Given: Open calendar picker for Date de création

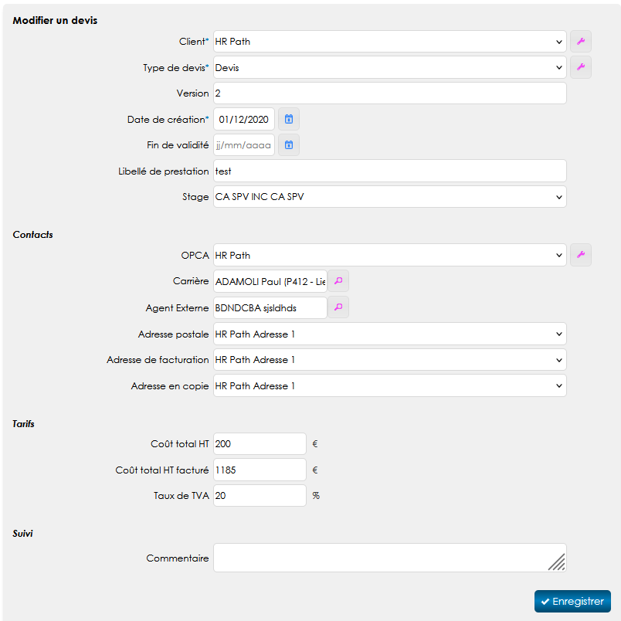Looking at the screenshot, I should pyautogui.click(x=289, y=119).
